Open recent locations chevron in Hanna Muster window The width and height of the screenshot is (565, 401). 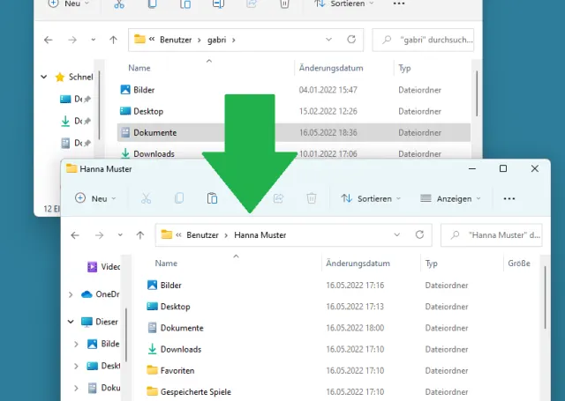coord(120,235)
